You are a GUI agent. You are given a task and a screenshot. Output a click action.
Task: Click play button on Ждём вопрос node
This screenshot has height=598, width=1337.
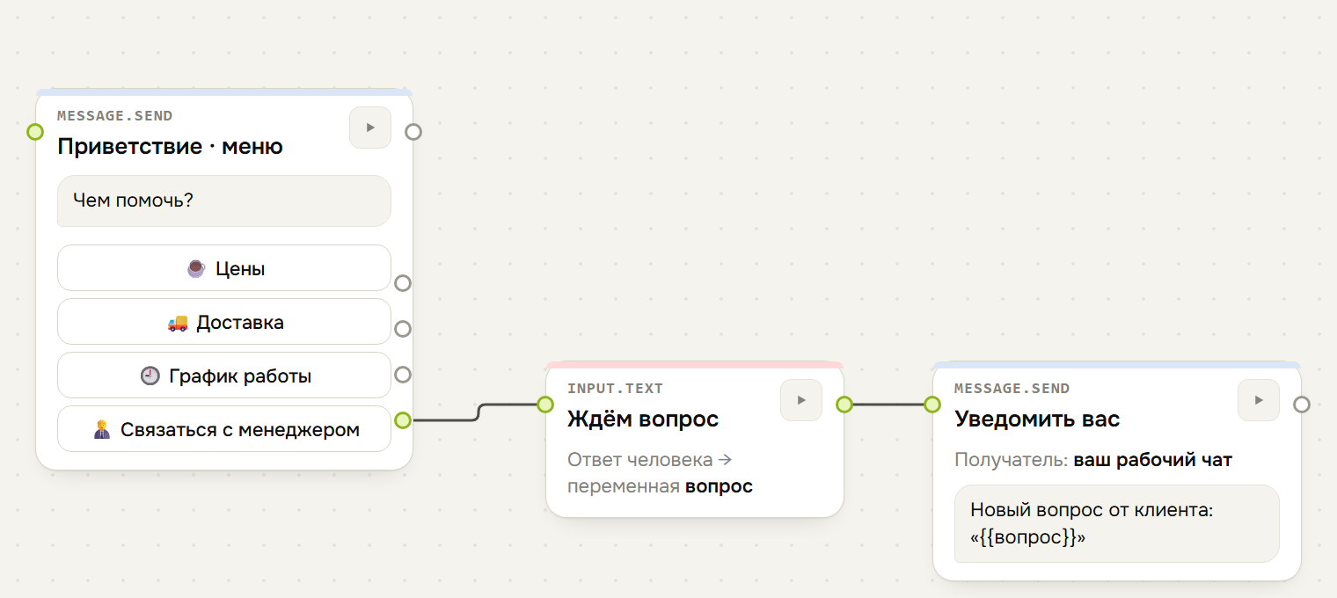[x=801, y=400]
